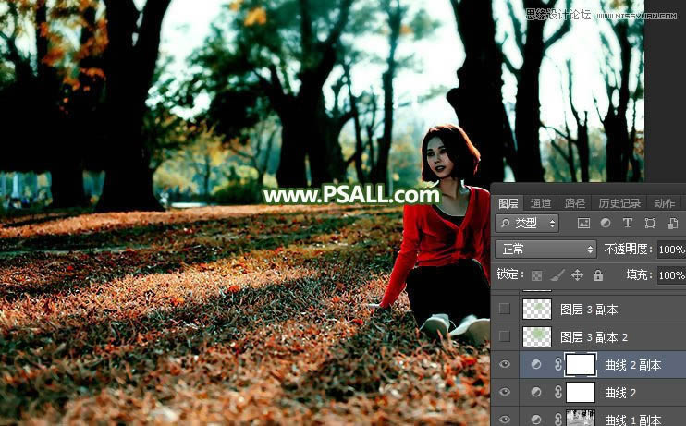Click the lock all padlock icon
The image size is (686, 426).
[x=597, y=275]
